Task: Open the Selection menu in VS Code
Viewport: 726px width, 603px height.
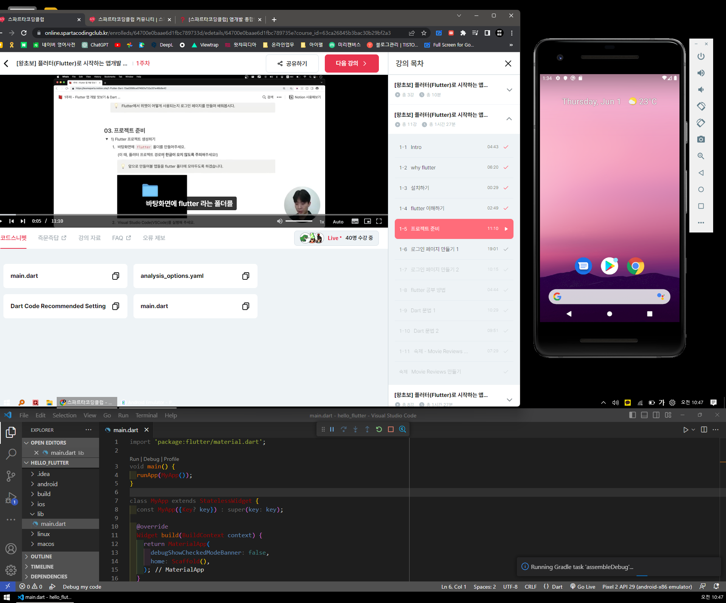Action: point(64,415)
